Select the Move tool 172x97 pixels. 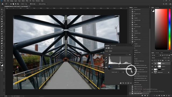pyautogui.click(x=2, y=9)
